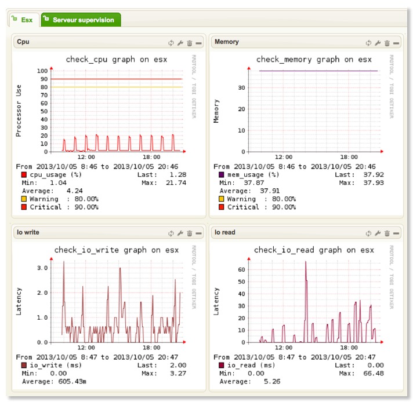Delete the Cpu widget with trash icon
413x402 pixels.
[189, 43]
